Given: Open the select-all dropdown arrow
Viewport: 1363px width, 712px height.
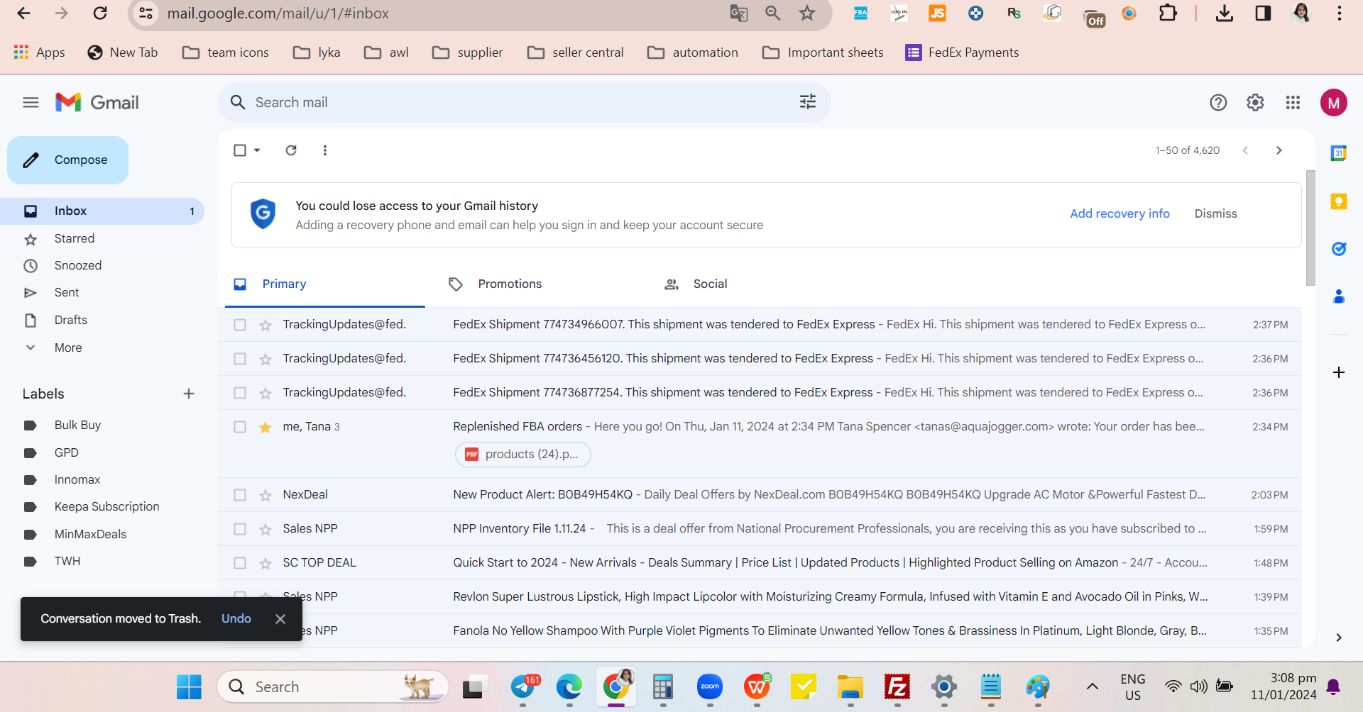Looking at the screenshot, I should pyautogui.click(x=257, y=150).
